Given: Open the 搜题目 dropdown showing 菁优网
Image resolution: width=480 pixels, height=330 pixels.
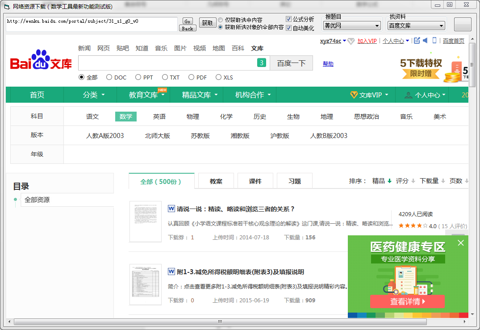Looking at the screenshot, I should [352, 26].
